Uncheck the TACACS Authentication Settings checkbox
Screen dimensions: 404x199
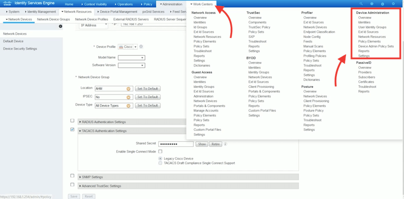(72, 129)
